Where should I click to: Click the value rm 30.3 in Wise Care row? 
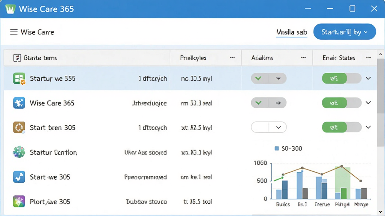pos(196,103)
